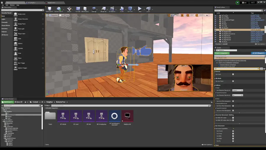
Task: Open the Window menu
Action: [x=12, y=5]
